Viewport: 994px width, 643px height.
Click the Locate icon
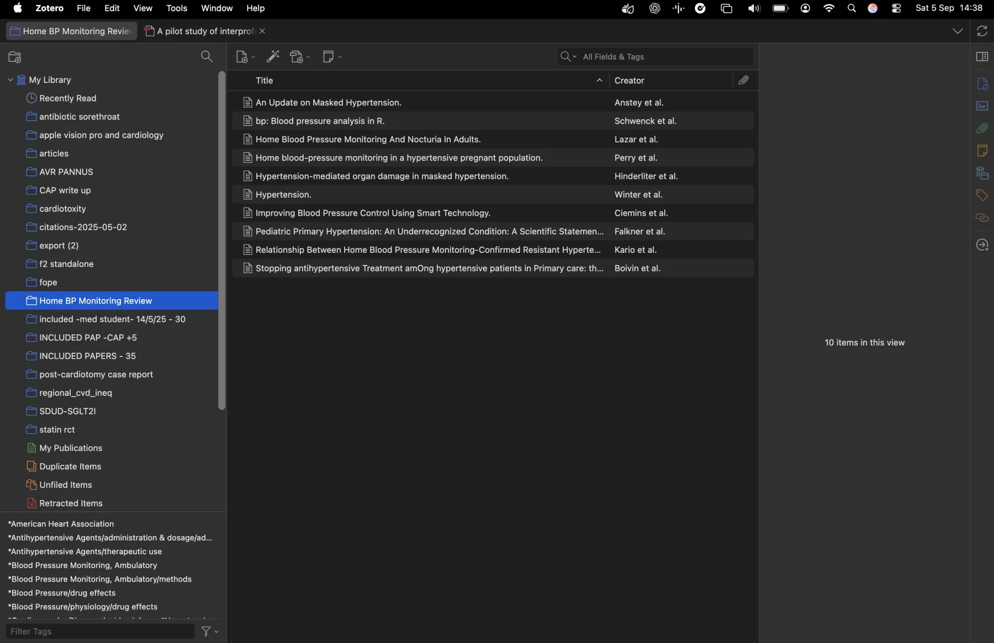(982, 245)
